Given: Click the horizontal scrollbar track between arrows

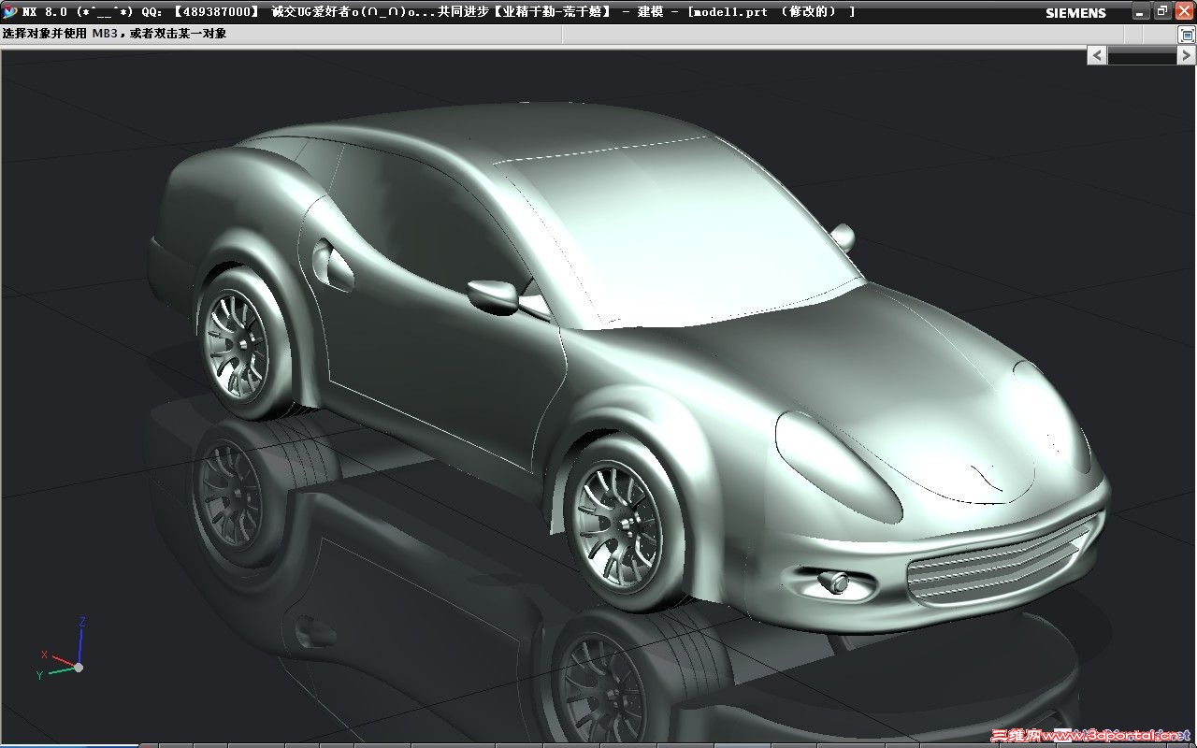Looking at the screenshot, I should click(1141, 56).
